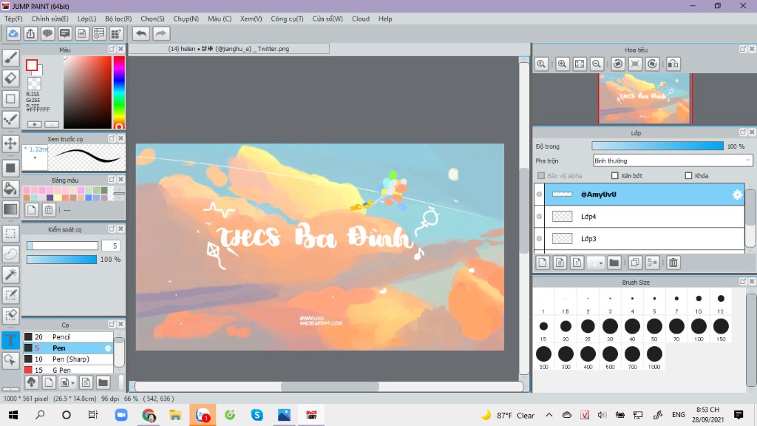The width and height of the screenshot is (757, 426).
Task: Choose brush size 300 preset
Action: coord(566,357)
